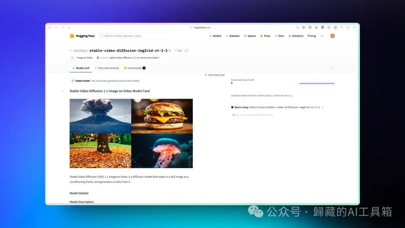Open the autumn leaves tree sample image

[100, 150]
